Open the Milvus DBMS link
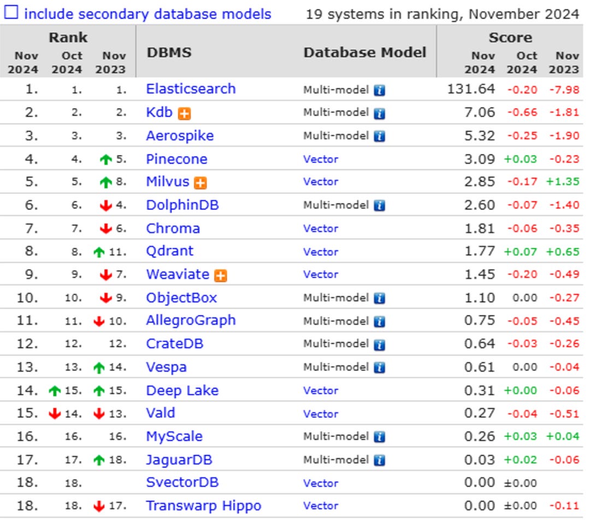 click(168, 182)
